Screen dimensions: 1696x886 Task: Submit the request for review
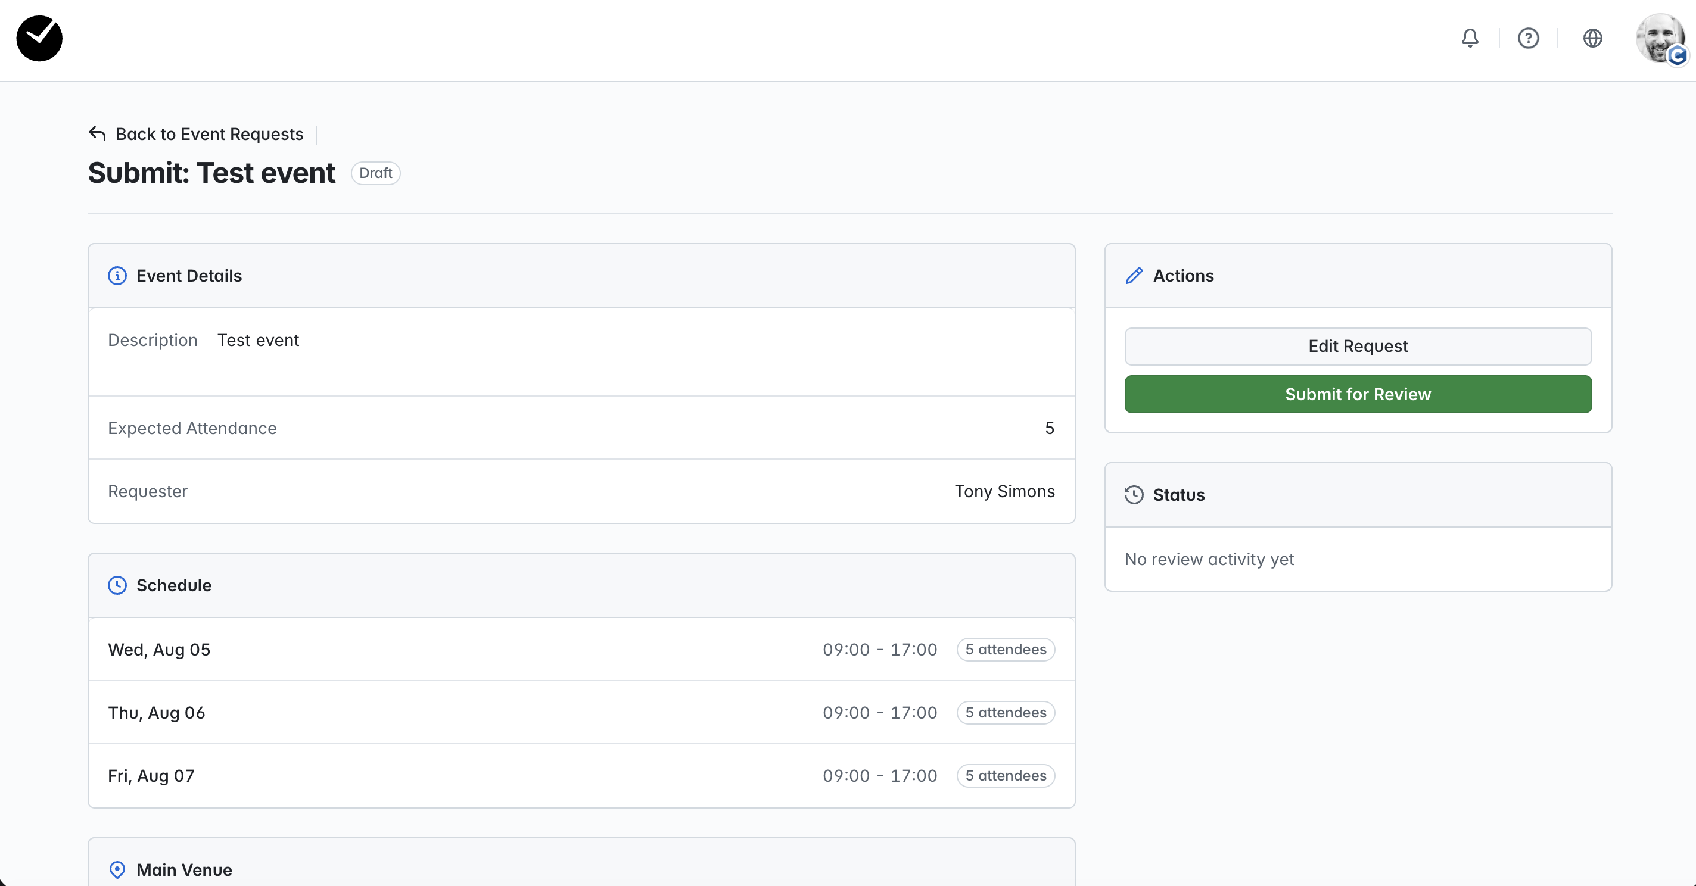[x=1358, y=394]
